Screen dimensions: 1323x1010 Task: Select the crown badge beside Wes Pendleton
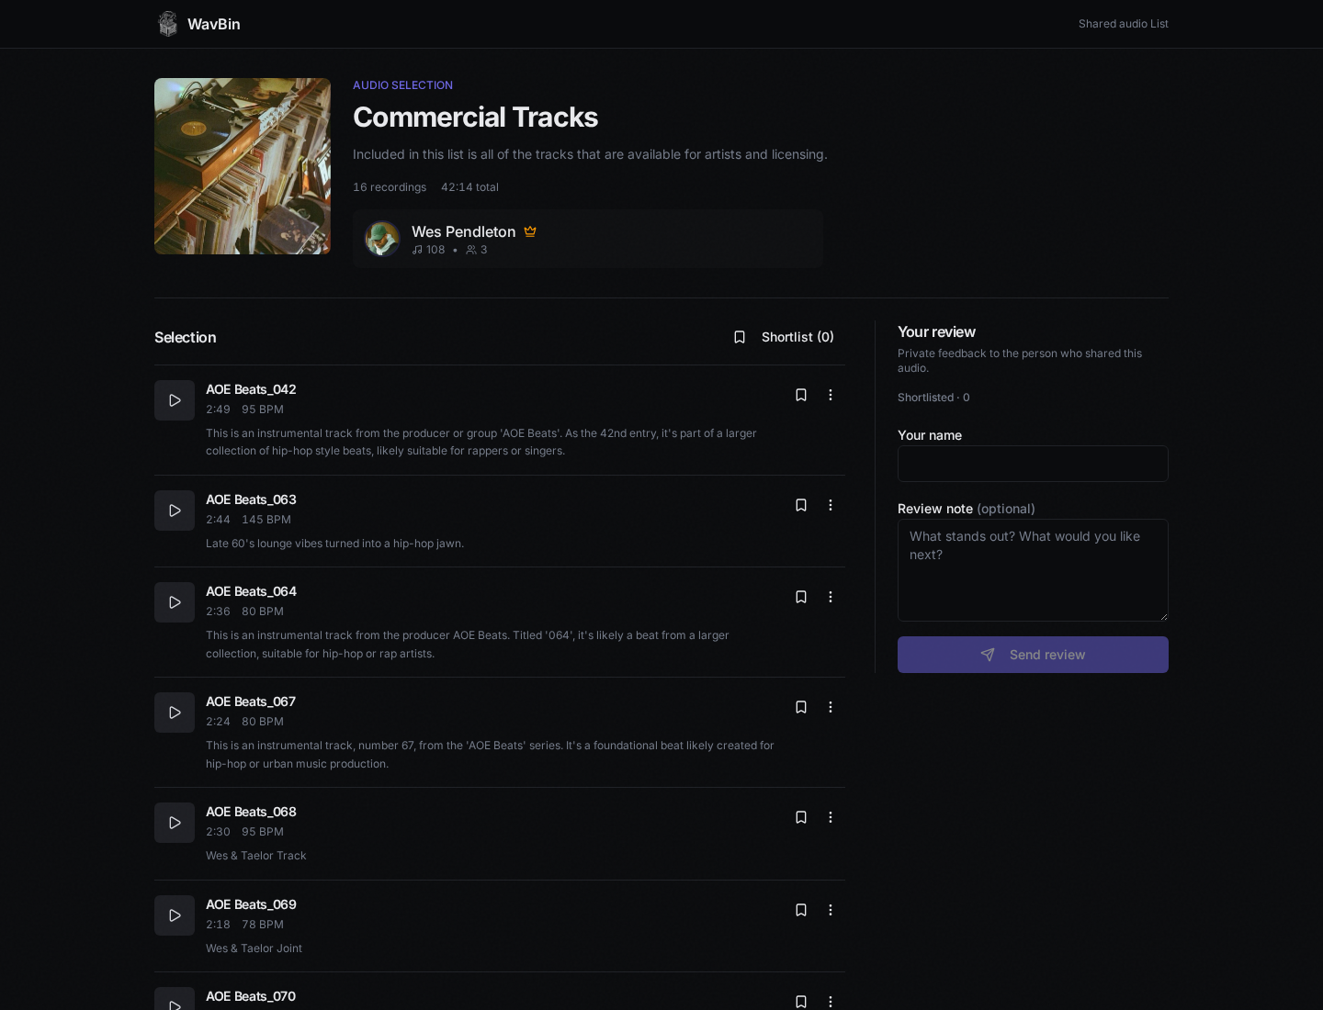[x=530, y=231]
